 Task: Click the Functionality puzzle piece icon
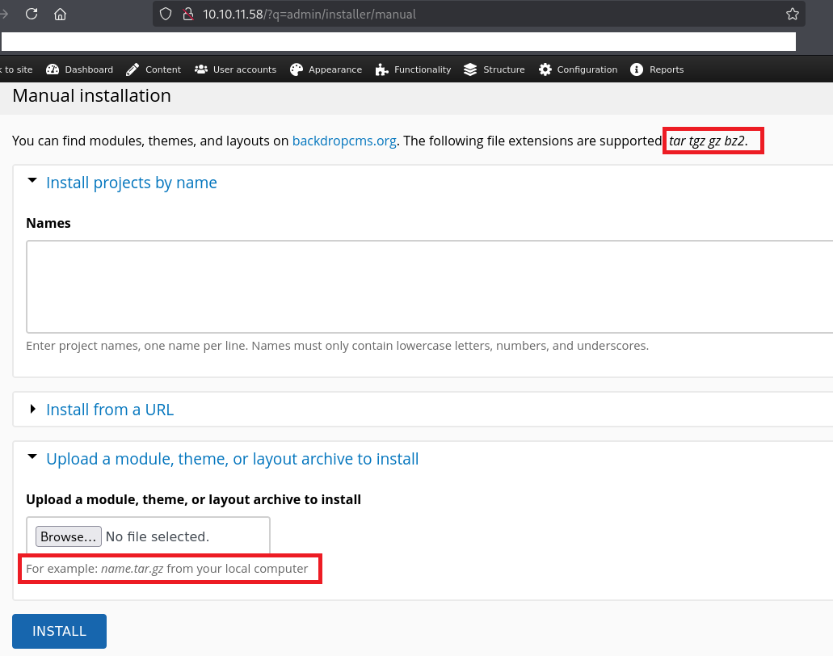click(382, 69)
